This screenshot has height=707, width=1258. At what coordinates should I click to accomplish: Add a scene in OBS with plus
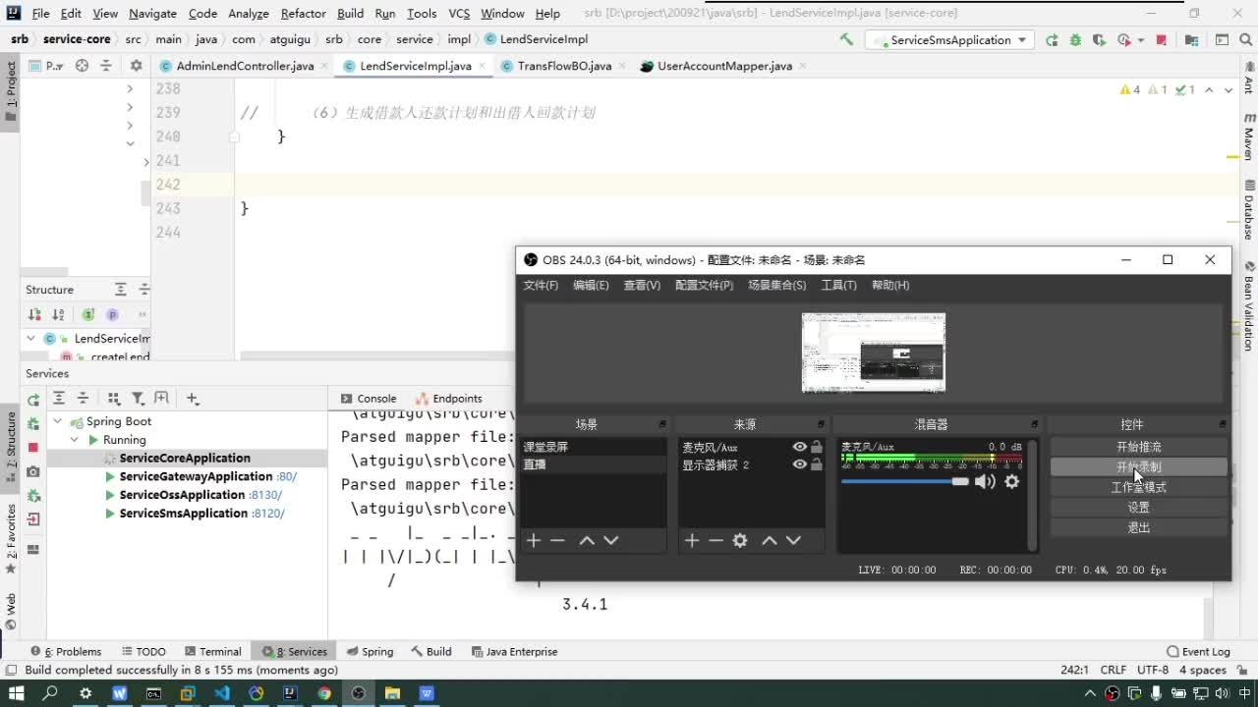point(534,541)
